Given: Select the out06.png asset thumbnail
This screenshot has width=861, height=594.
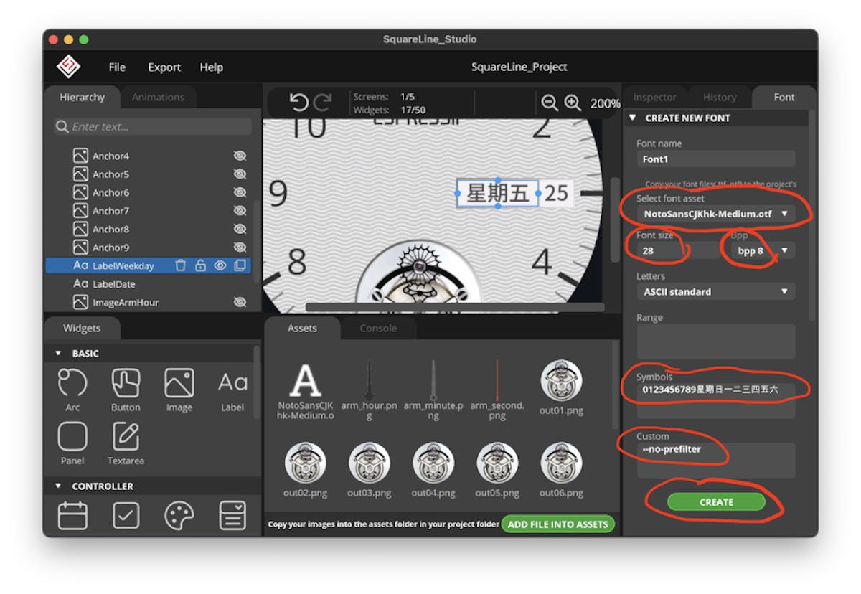Looking at the screenshot, I should [561, 462].
